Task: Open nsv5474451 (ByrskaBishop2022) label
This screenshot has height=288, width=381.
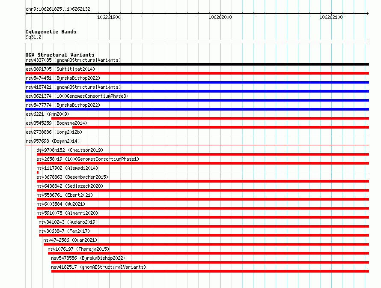Action: point(63,78)
